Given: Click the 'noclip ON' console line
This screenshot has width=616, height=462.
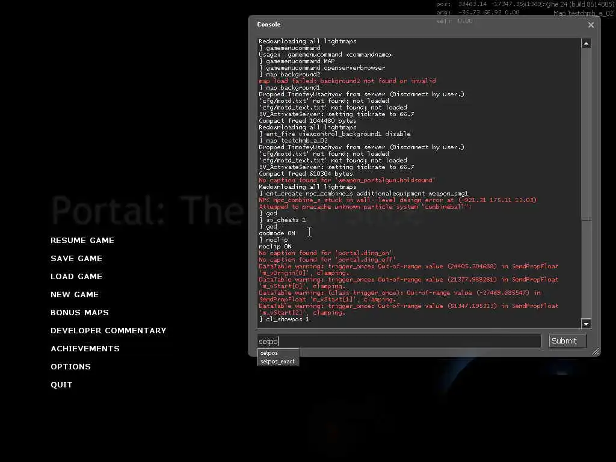Looking at the screenshot, I should 275,247.
